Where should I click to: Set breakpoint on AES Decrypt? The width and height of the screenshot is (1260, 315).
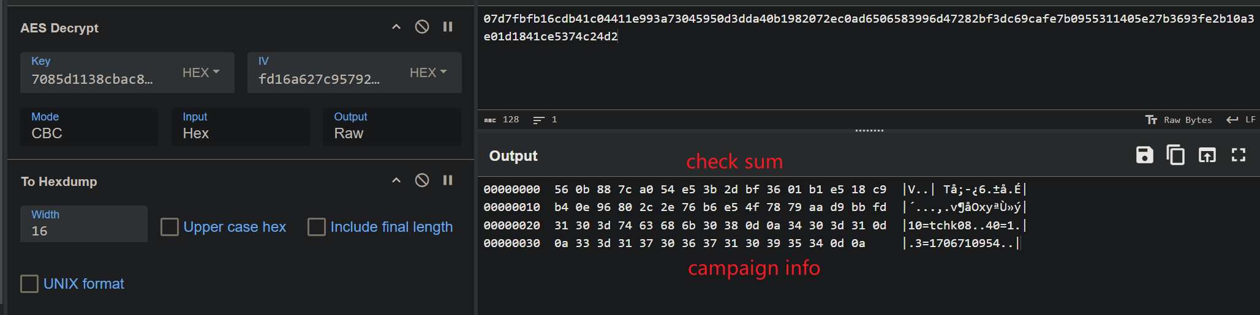[x=448, y=27]
